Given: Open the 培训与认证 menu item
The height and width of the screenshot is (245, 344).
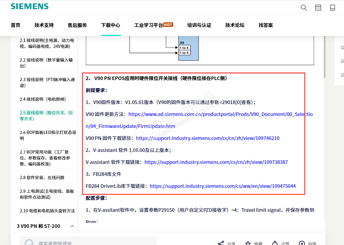Looking at the screenshot, I should click(199, 25).
